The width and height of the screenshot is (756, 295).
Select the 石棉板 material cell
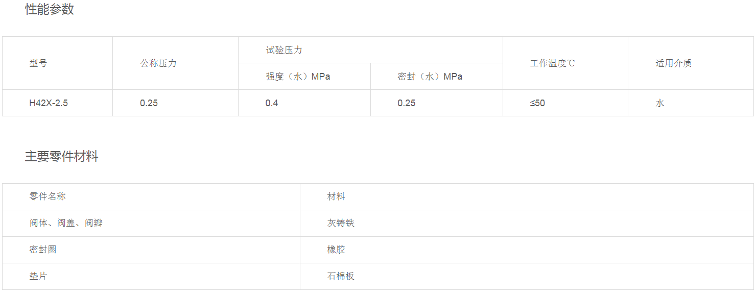(341, 276)
